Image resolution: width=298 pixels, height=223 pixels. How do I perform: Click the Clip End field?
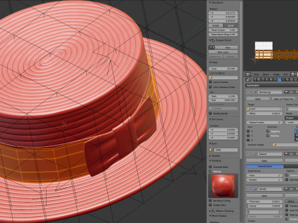point(223,100)
